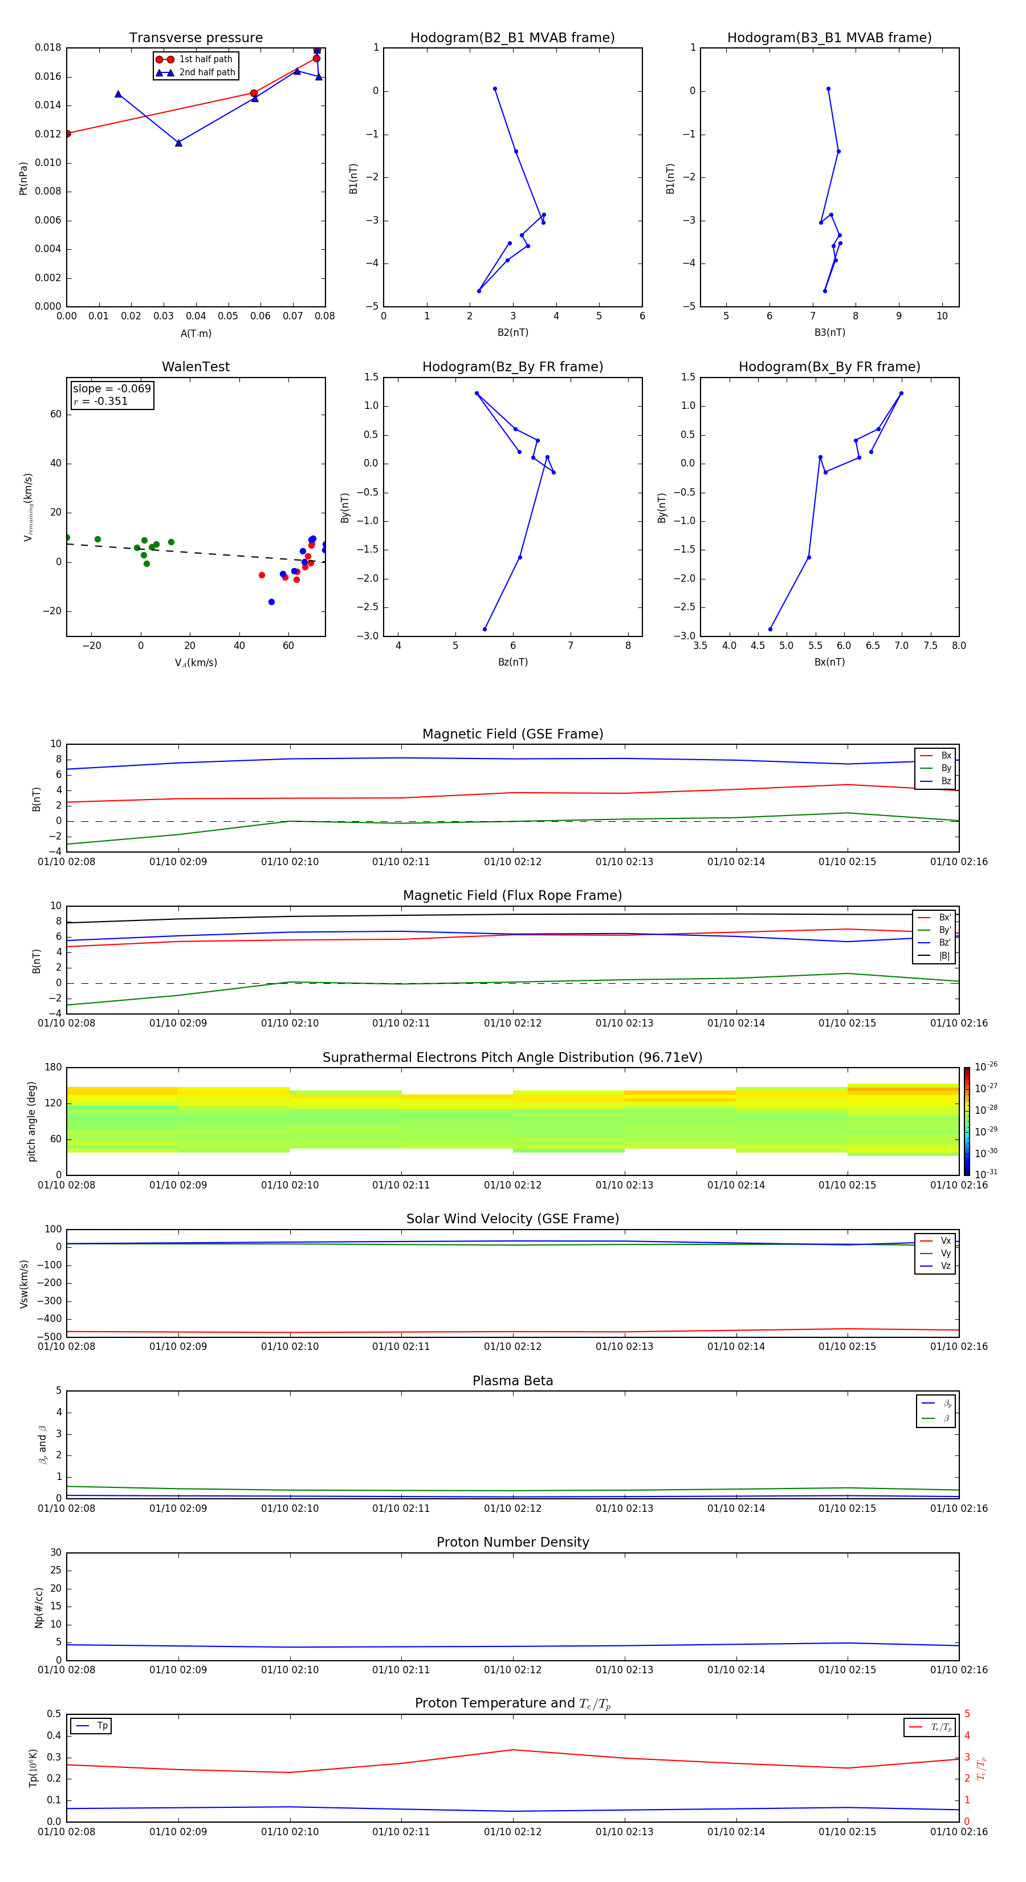
Task: Select Bz' in the Flux Rope legend
Action: point(935,943)
